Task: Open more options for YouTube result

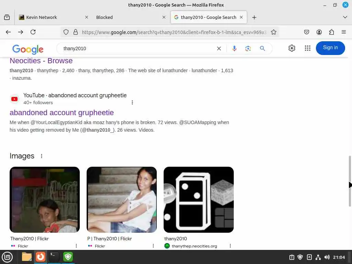Action: (x=132, y=102)
